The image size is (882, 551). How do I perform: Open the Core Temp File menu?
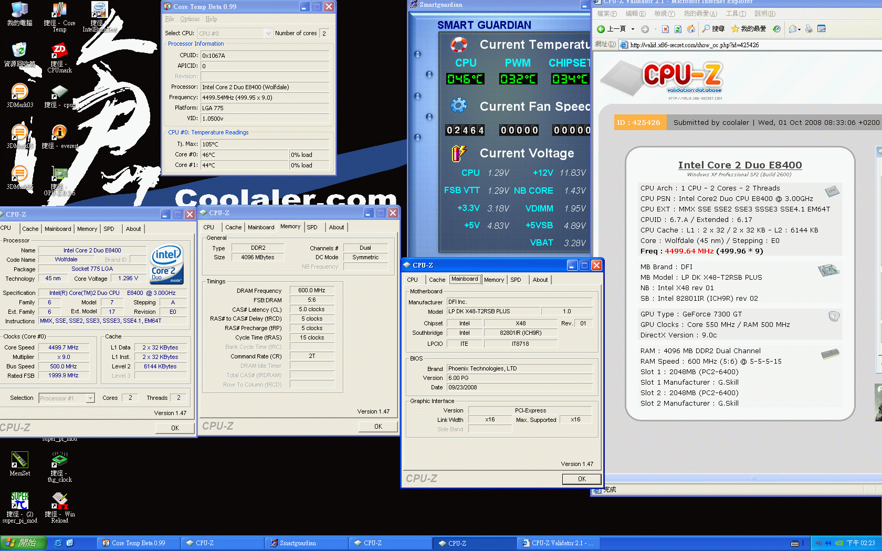170,19
